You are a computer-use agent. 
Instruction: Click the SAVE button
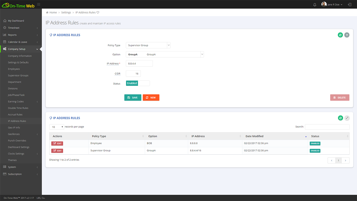point(133,97)
